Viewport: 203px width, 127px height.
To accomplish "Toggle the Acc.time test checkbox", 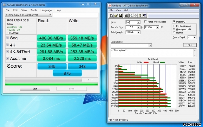I will (7, 58).
